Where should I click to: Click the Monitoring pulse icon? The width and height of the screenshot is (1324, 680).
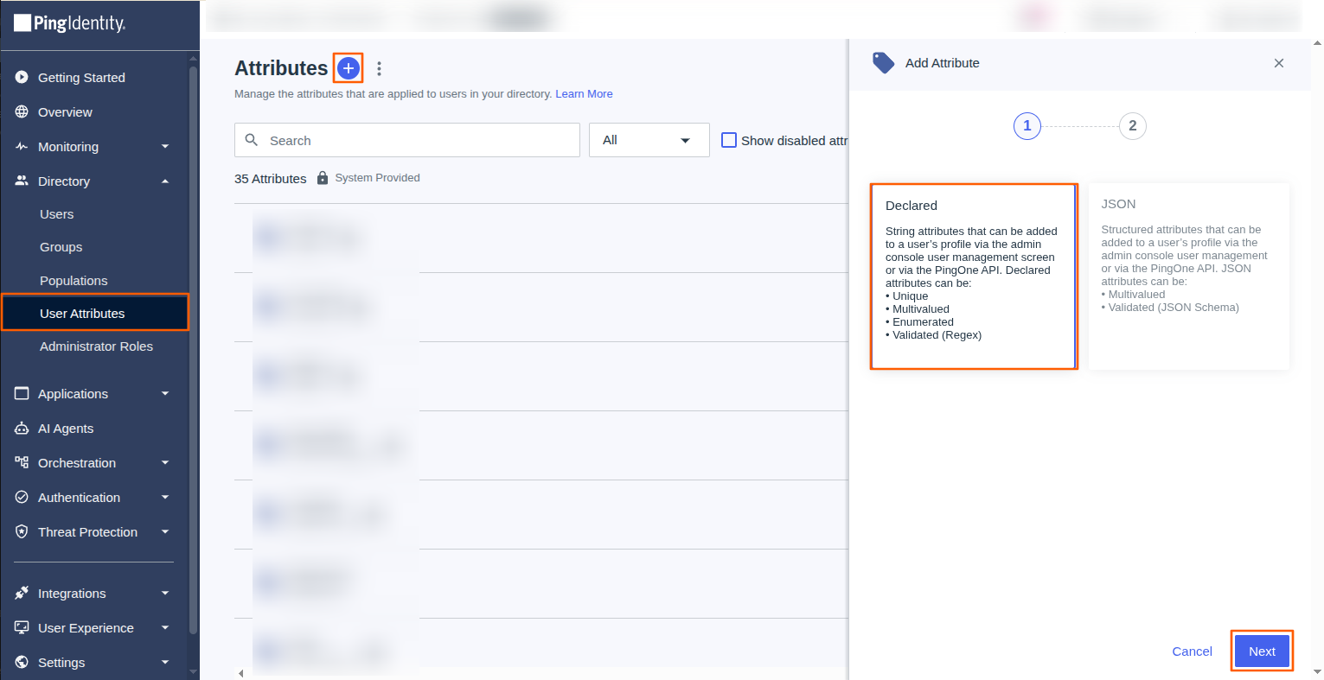[22, 147]
